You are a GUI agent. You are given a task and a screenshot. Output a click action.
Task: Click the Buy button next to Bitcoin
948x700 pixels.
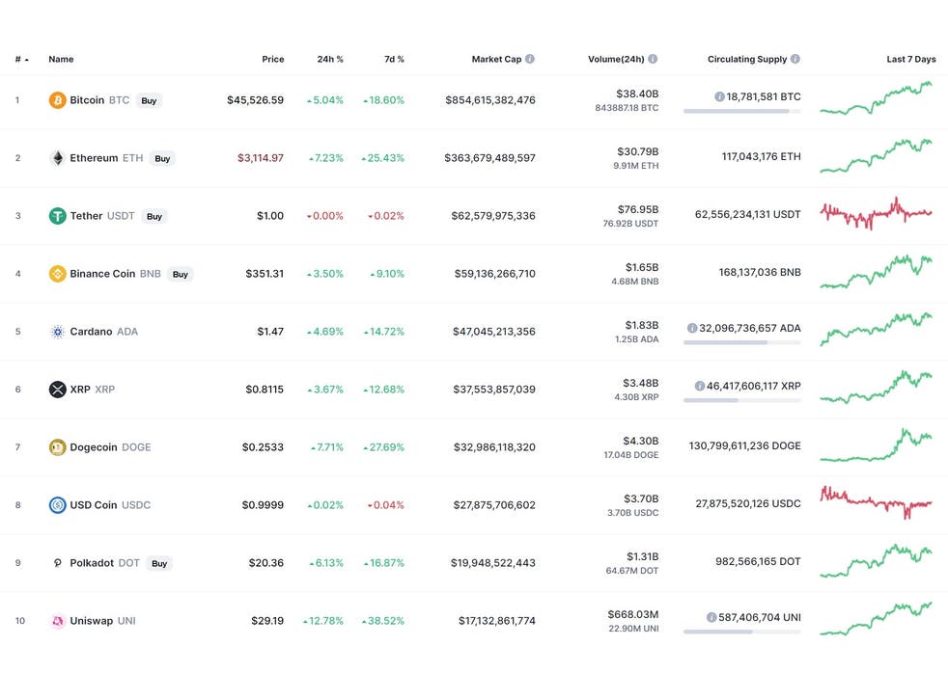149,101
